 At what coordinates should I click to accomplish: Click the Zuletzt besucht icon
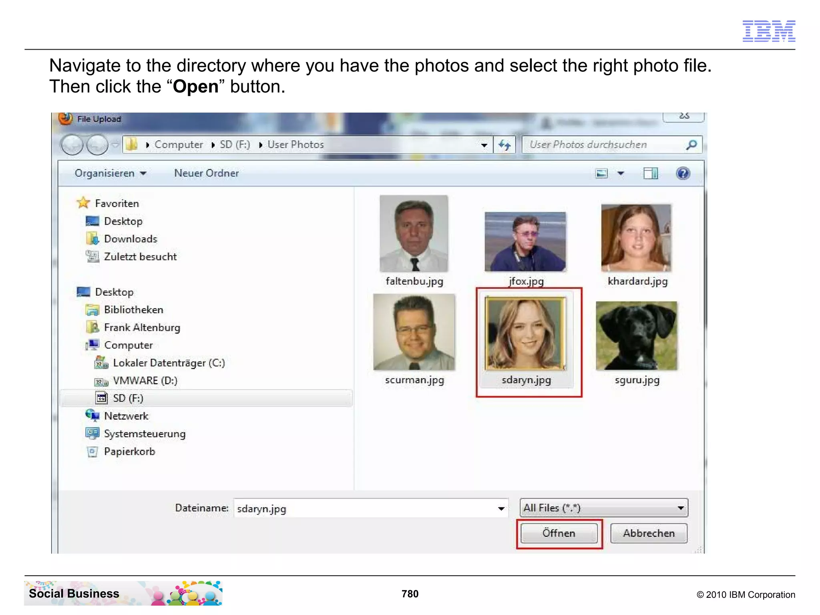(x=92, y=256)
